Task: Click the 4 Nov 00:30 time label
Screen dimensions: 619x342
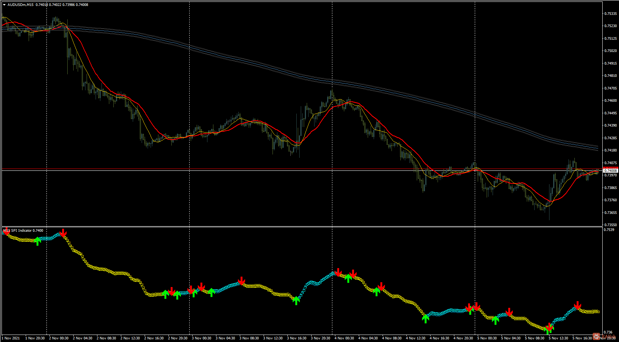Action: point(344,338)
